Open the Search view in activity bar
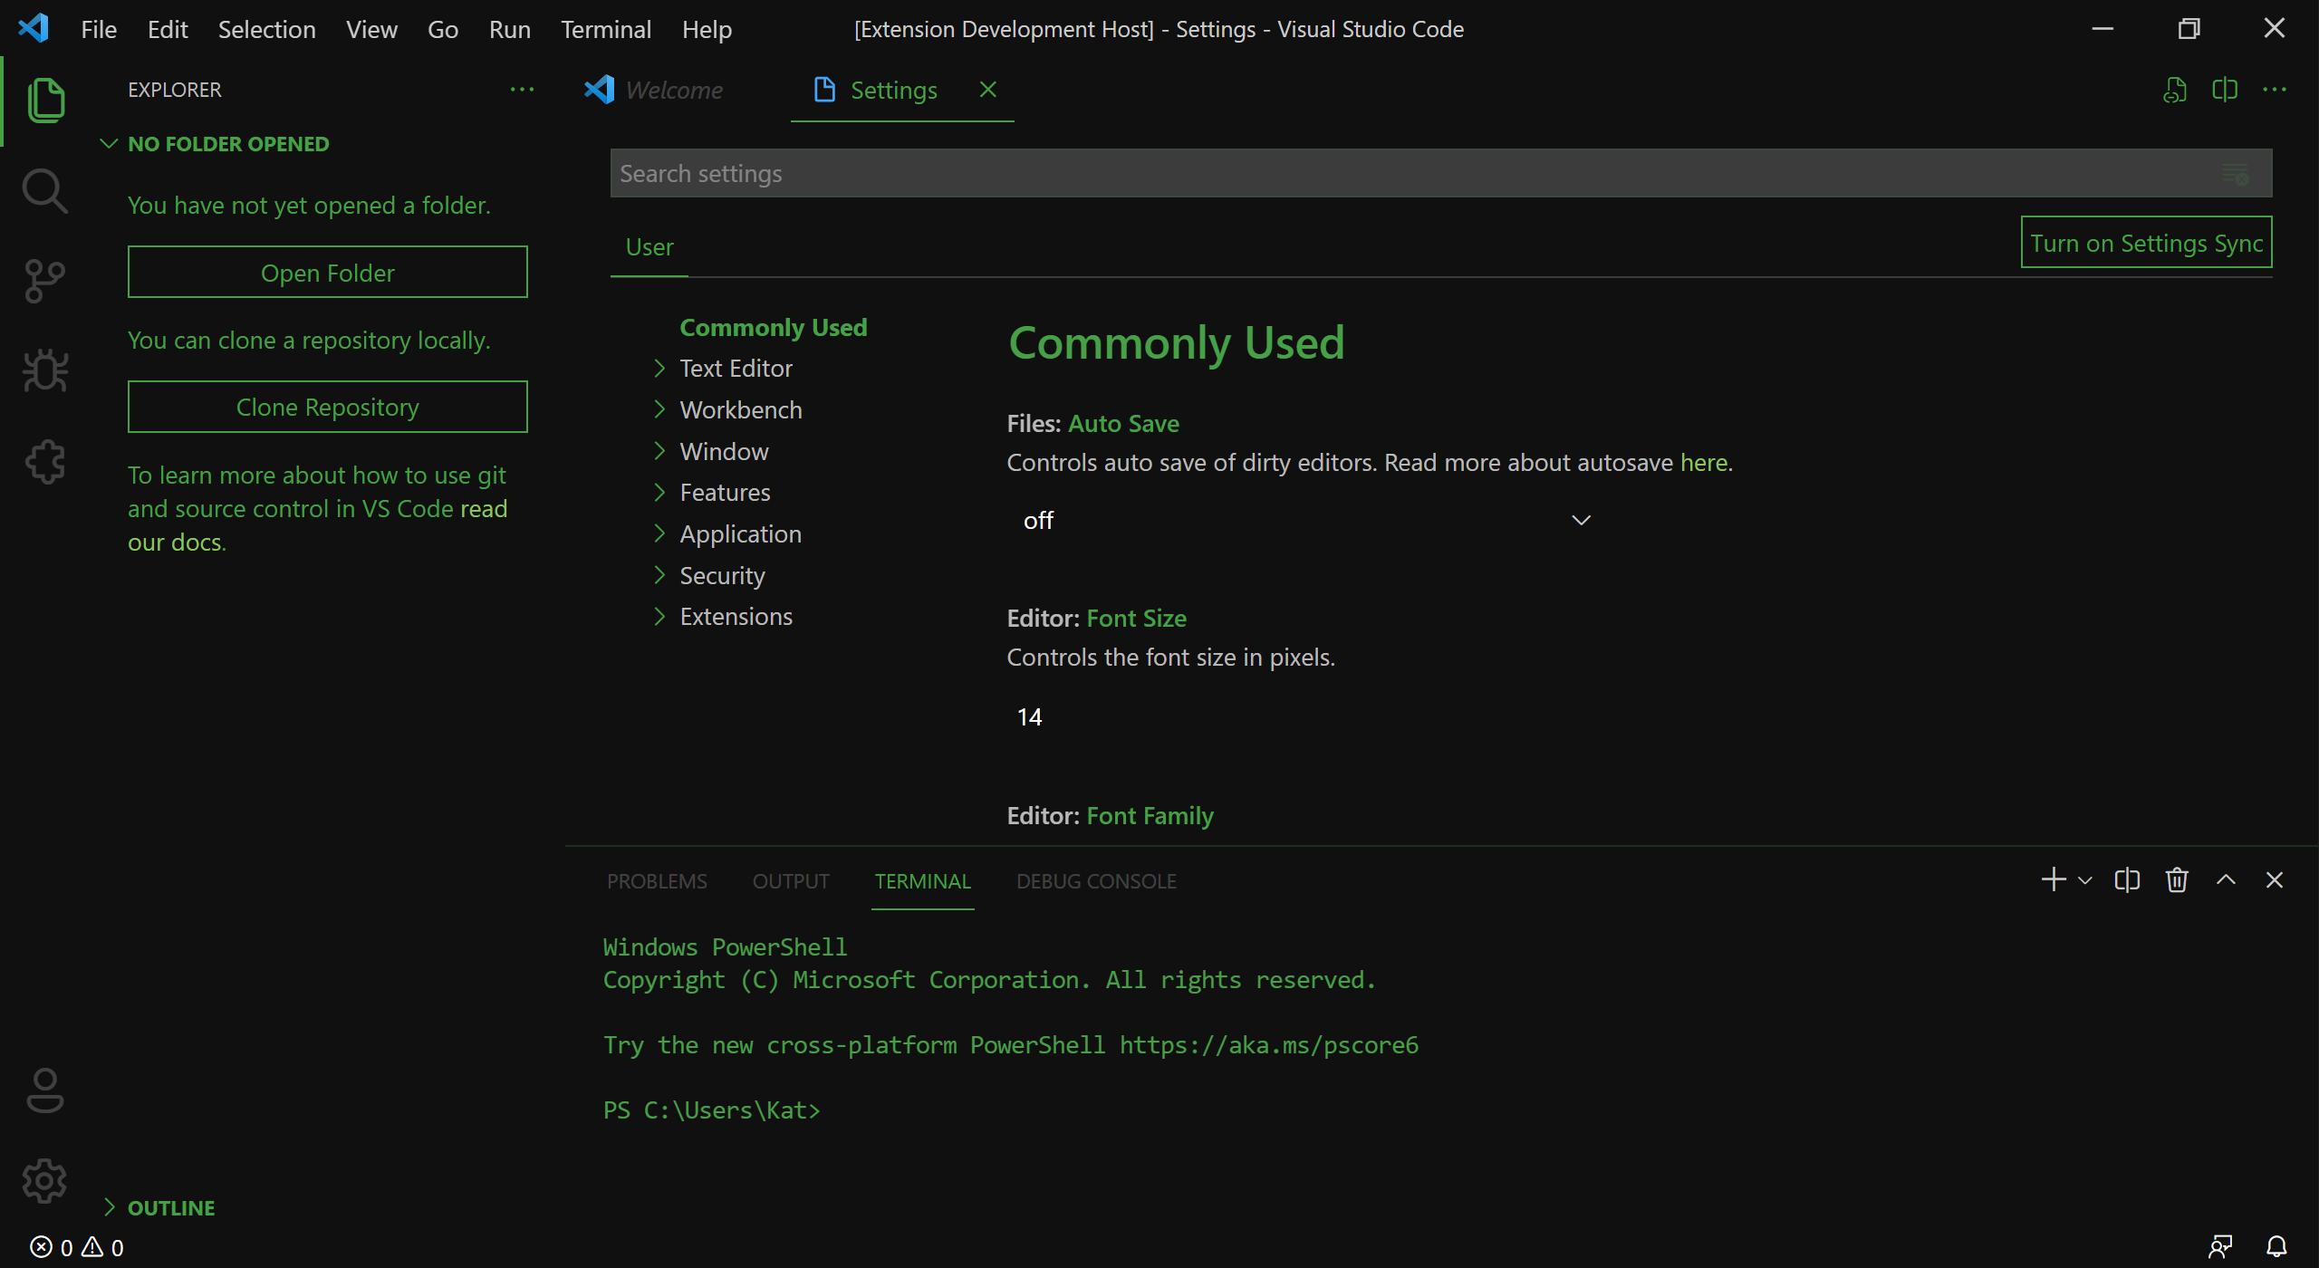Image resolution: width=2319 pixels, height=1268 pixels. coord(44,191)
